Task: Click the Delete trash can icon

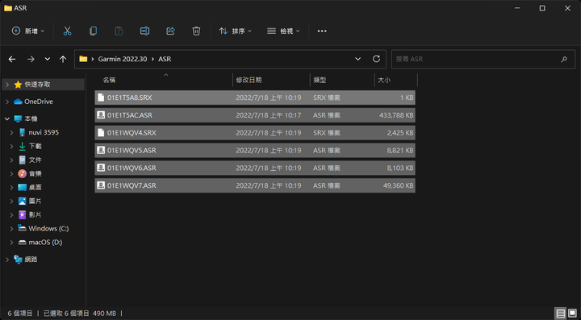Action: 196,31
